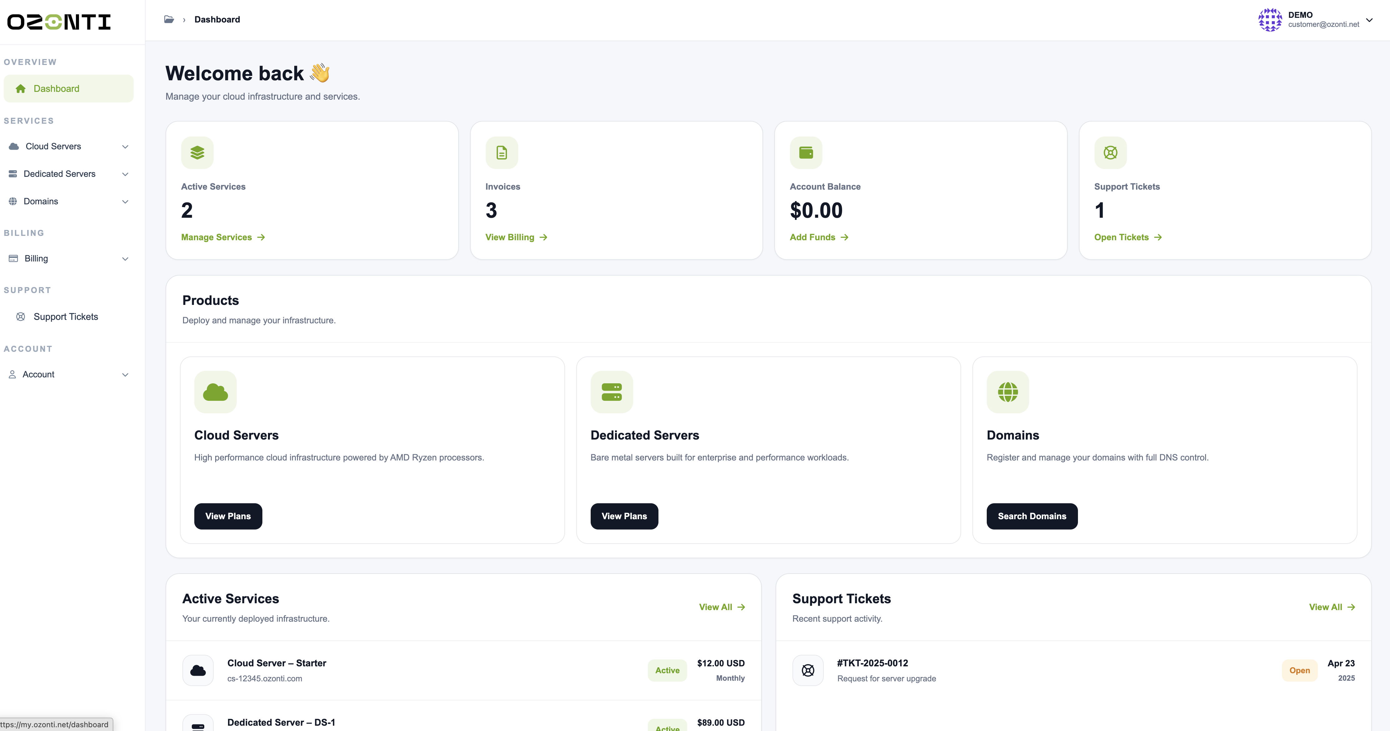Viewport: 1390px width, 731px height.
Task: Click the Search Domains button
Action: (1032, 516)
